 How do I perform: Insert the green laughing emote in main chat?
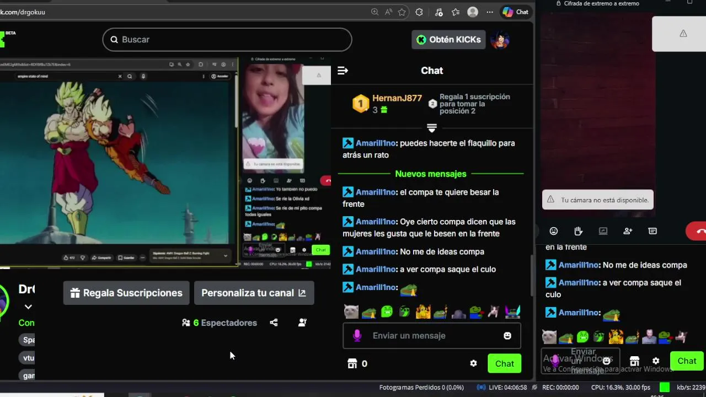click(x=387, y=312)
